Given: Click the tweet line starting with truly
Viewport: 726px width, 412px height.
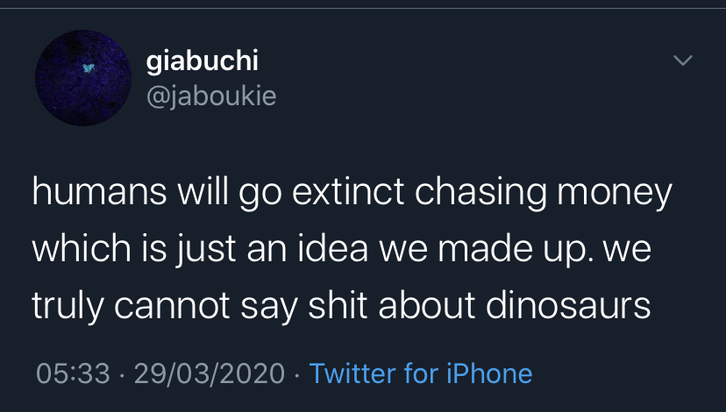Looking at the screenshot, I should pyautogui.click(x=341, y=307).
